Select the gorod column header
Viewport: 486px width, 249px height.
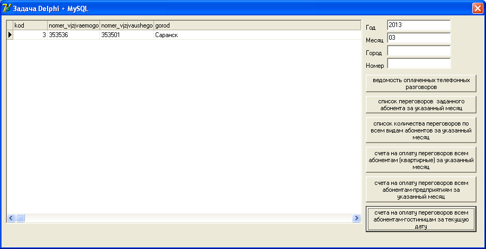[257, 25]
